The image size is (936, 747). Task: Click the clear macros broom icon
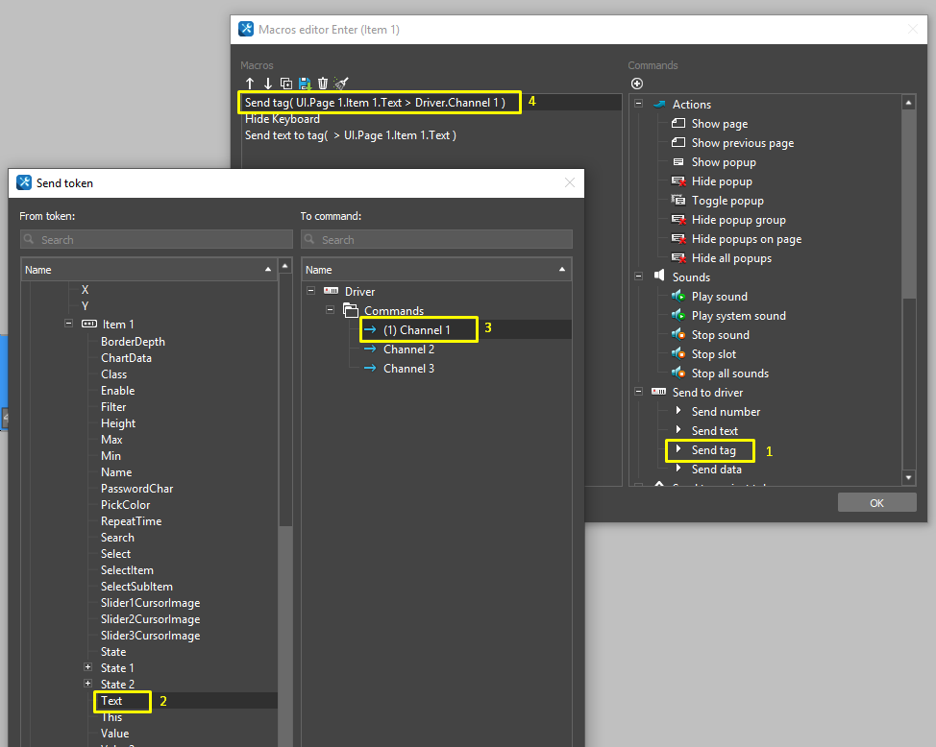[x=340, y=84]
